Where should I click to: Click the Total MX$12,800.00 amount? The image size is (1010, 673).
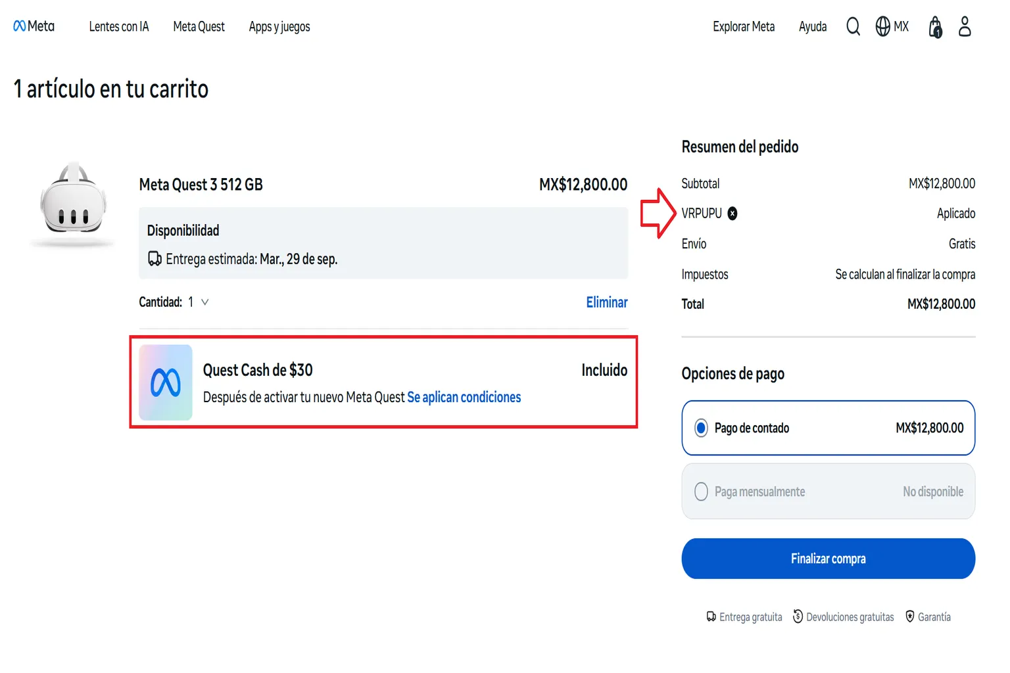coord(941,304)
